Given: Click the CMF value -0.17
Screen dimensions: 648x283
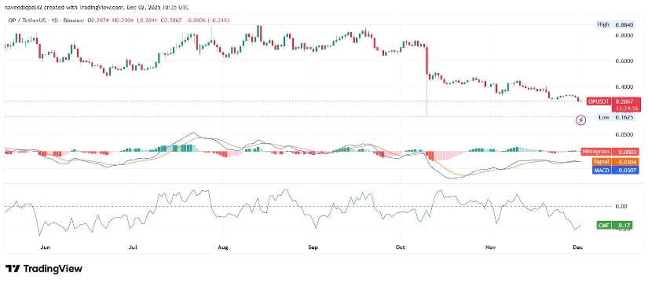Looking at the screenshot, I should pyautogui.click(x=621, y=226).
